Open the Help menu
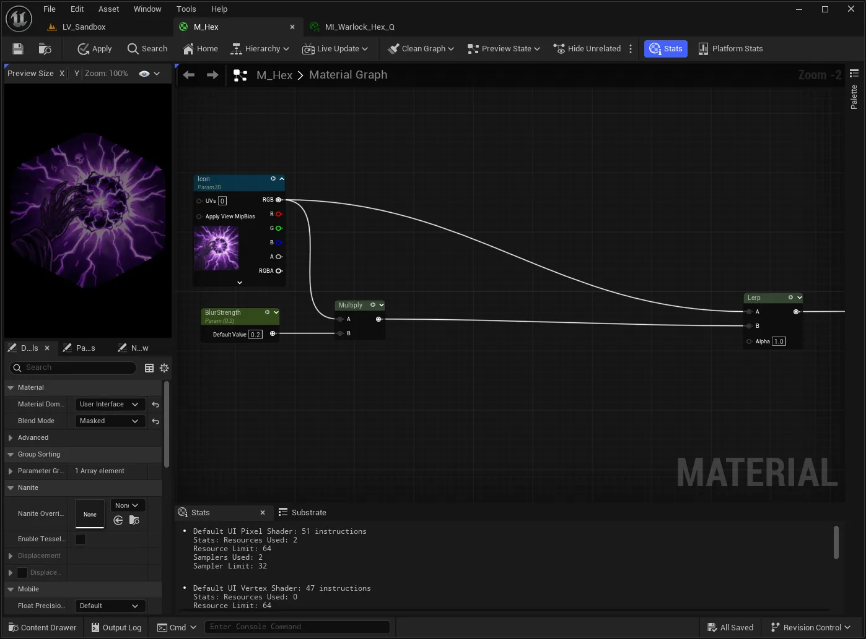866x639 pixels. tap(219, 9)
